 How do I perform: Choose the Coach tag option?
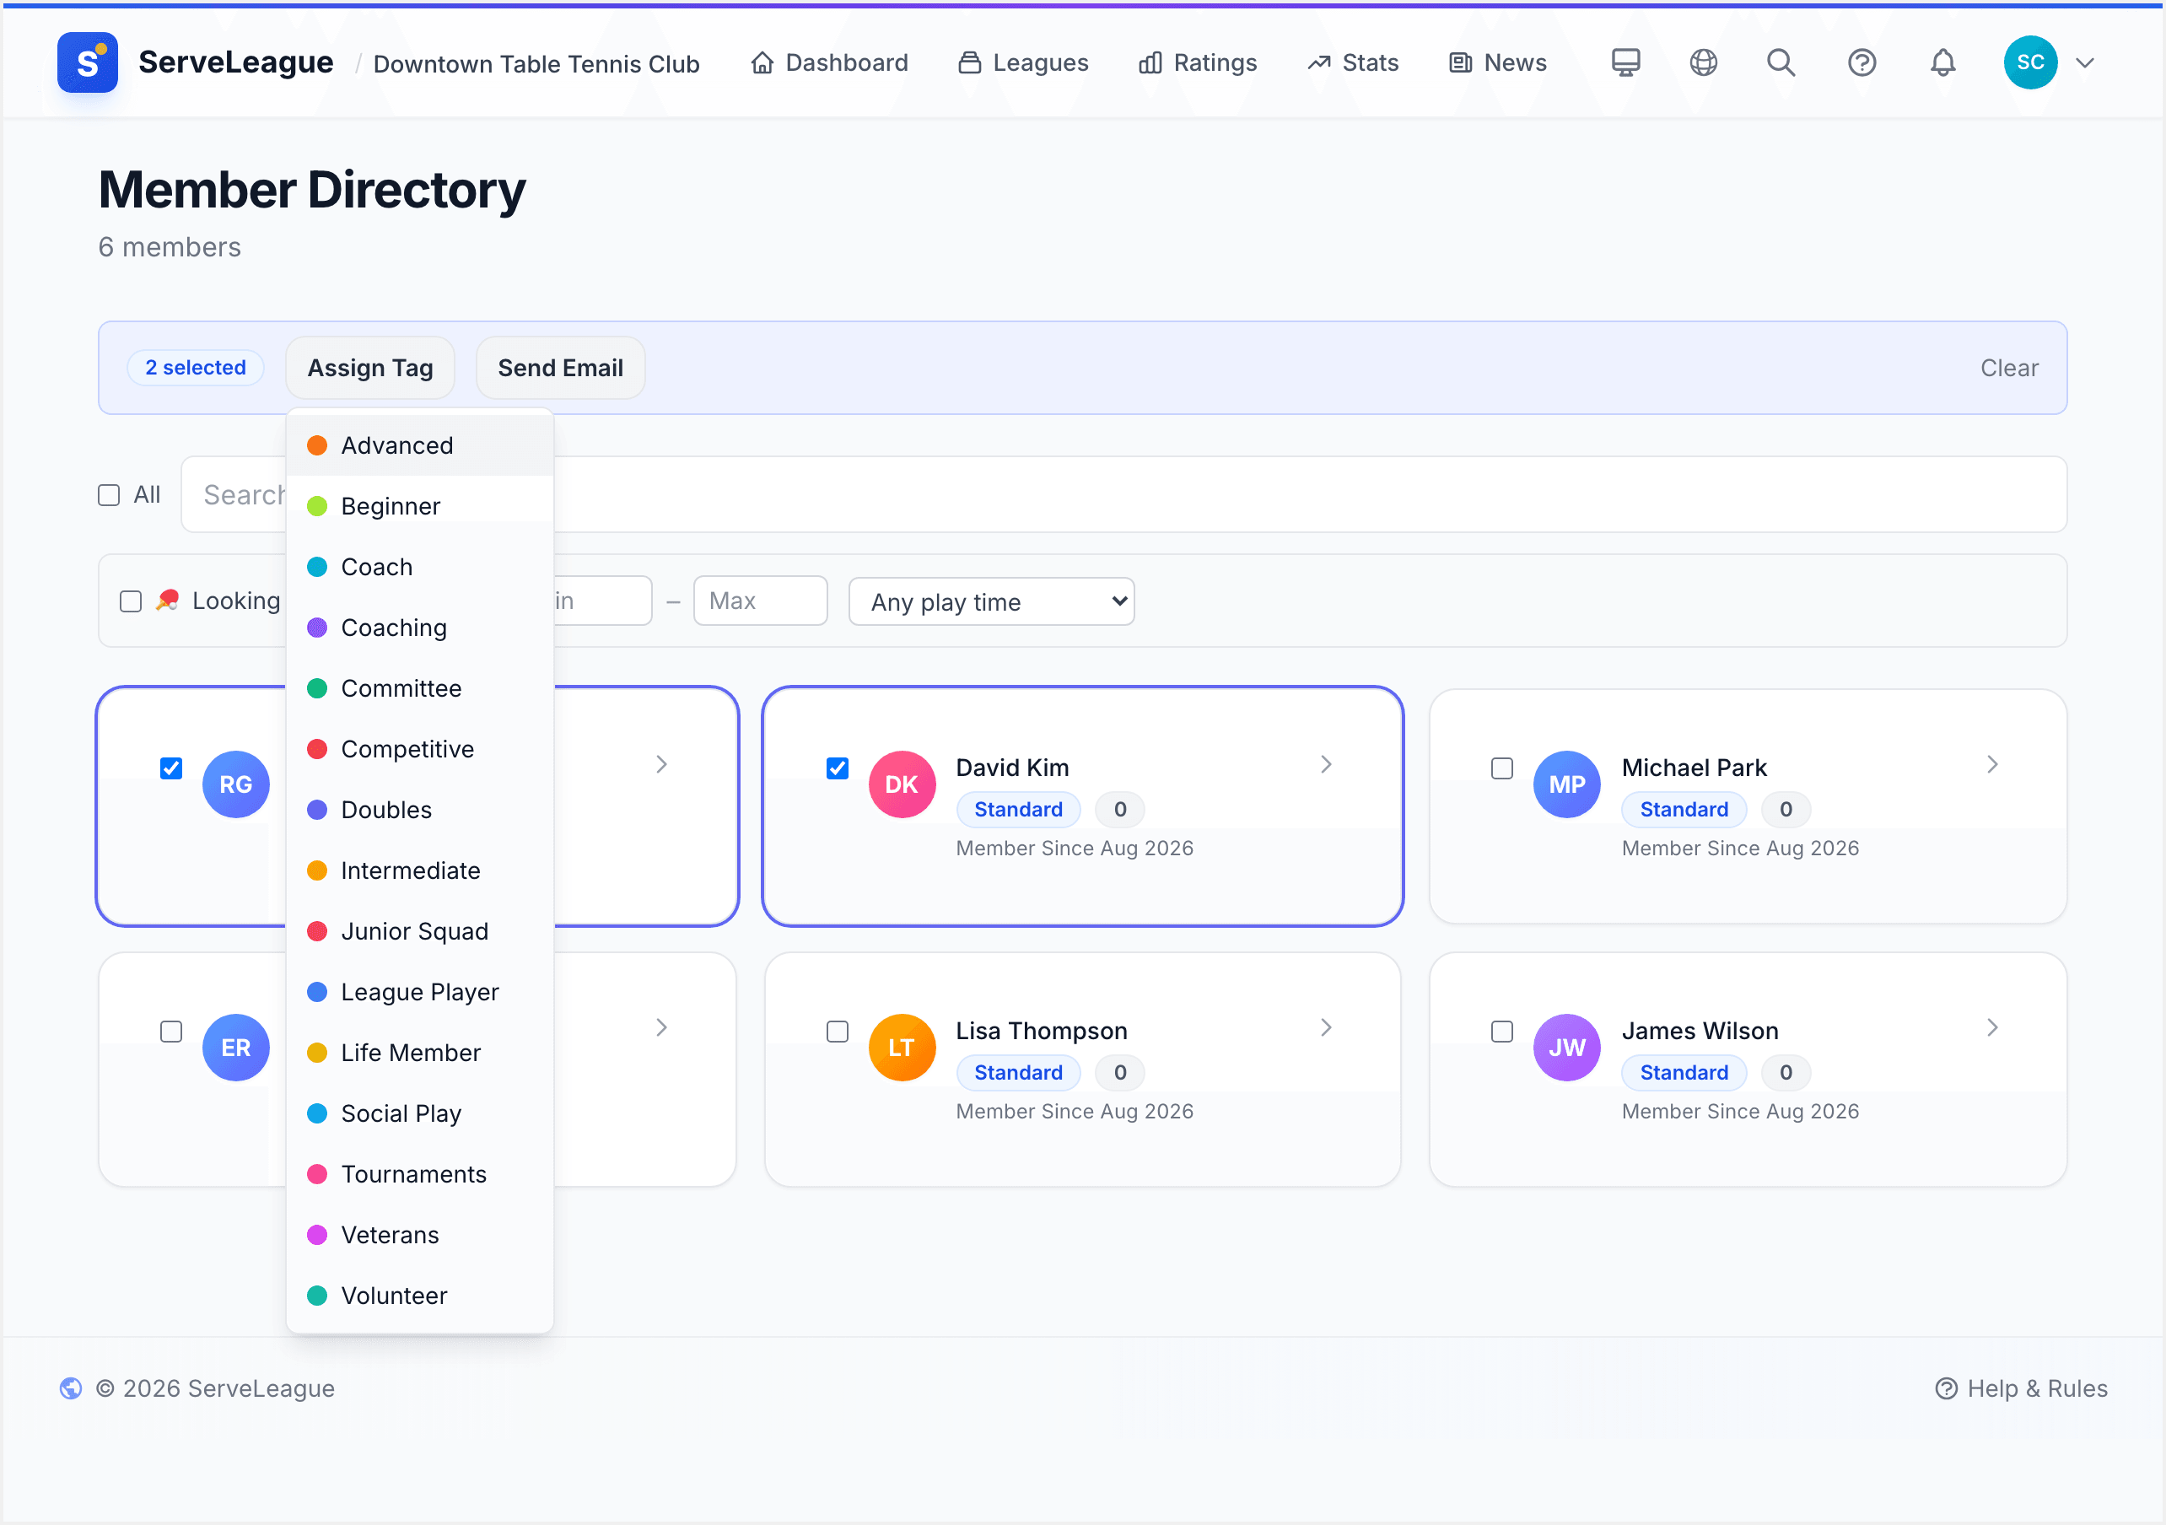pyautogui.click(x=420, y=567)
